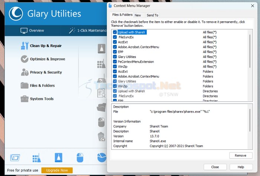Open the Optimize & Improve category
Screen dimensions: 260x176
click(x=43, y=59)
